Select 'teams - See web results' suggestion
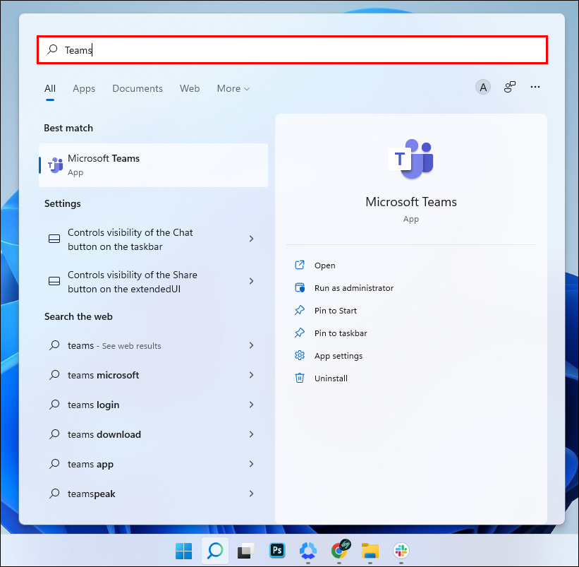The height and width of the screenshot is (567, 579). 153,345
